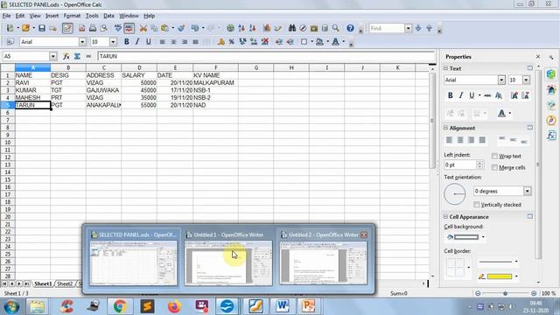560x315 pixels.
Task: Open the Text orientation degrees dropdown
Action: [x=527, y=191]
